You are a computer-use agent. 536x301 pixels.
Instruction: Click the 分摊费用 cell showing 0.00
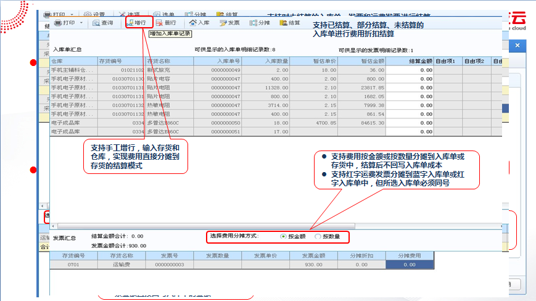pos(410,264)
